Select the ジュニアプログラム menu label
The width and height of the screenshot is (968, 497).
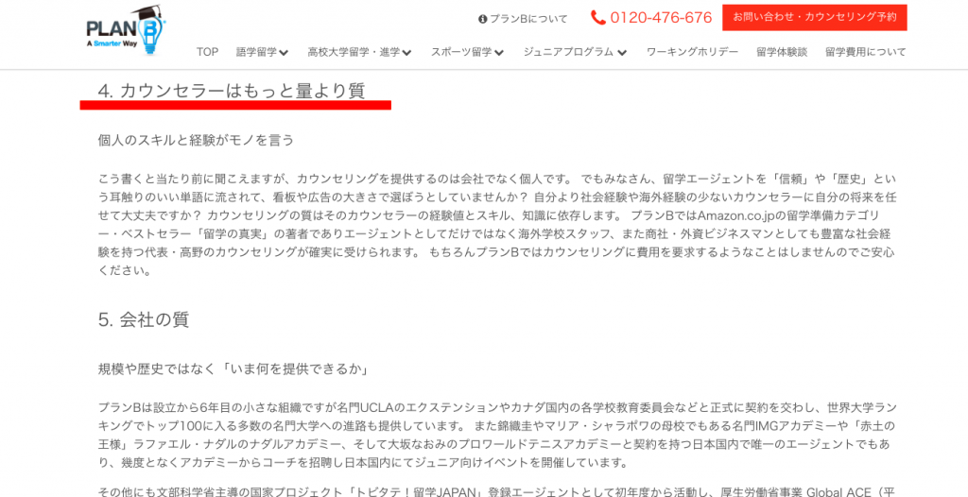pyautogui.click(x=568, y=52)
